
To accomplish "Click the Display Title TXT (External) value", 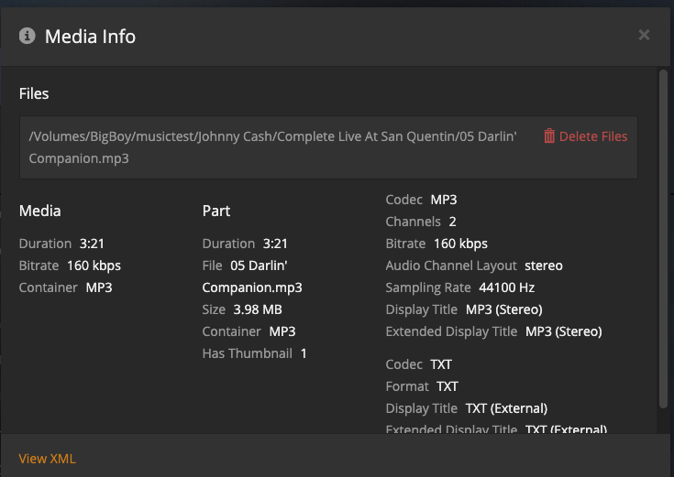I will [506, 408].
